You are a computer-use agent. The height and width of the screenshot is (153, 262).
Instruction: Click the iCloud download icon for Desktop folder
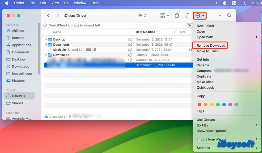point(130,39)
